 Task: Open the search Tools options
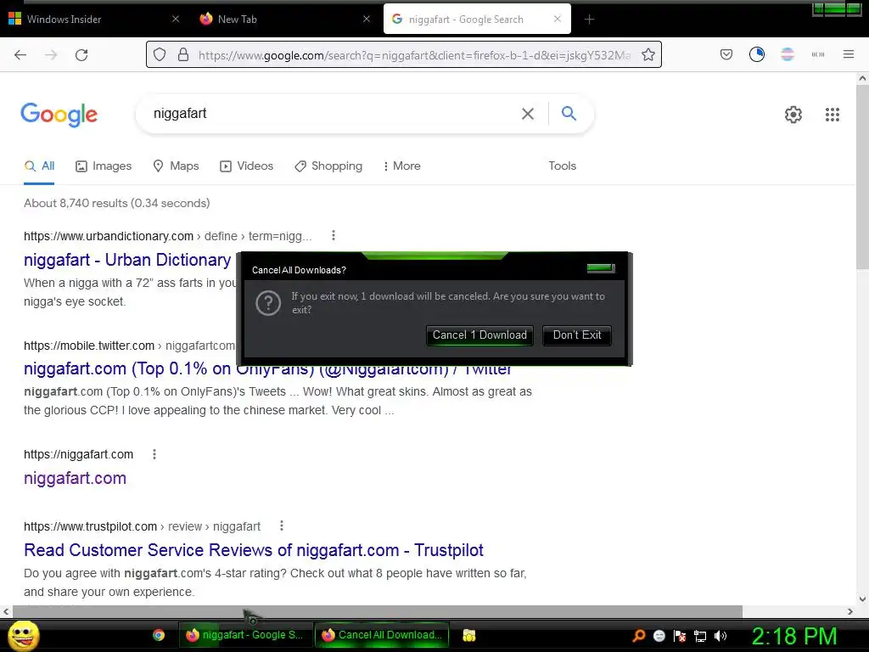tap(563, 166)
